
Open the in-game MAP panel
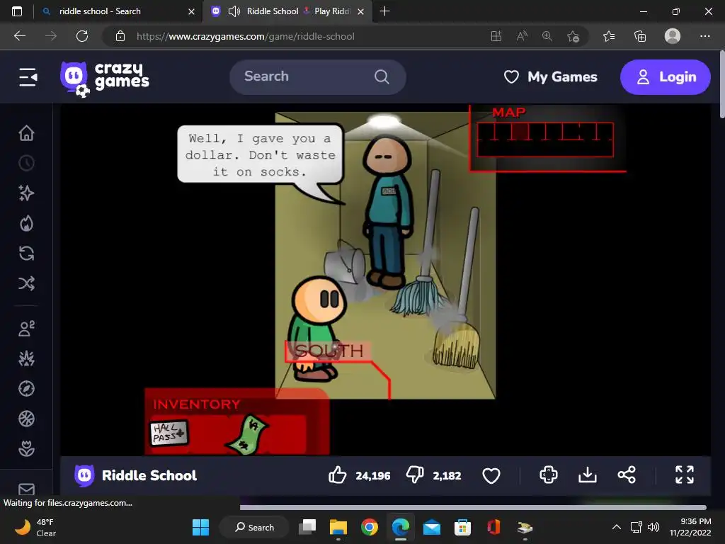tap(546, 138)
